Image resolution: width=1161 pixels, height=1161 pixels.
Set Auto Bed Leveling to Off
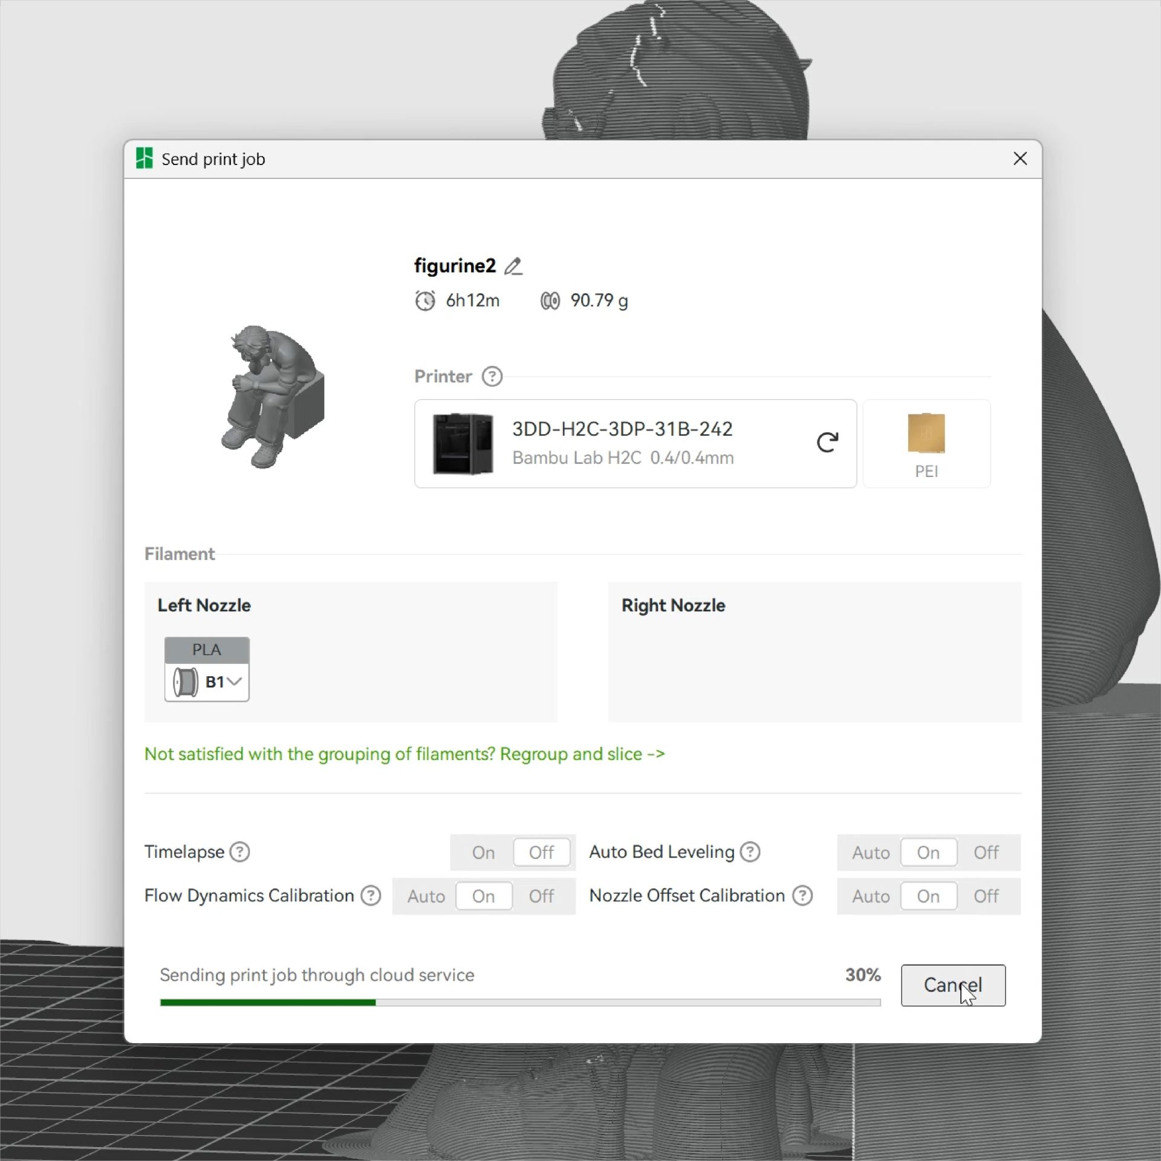[986, 853]
